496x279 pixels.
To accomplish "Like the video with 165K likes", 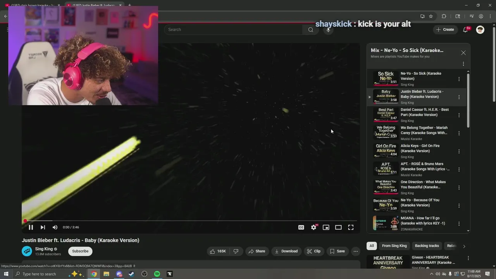I will click(218, 251).
